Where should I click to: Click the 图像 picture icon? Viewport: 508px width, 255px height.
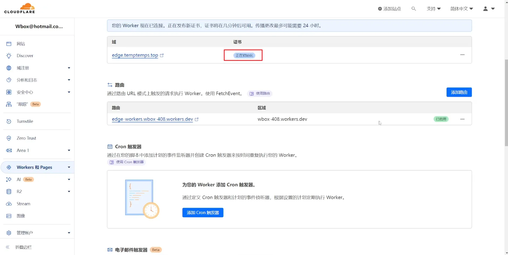pyautogui.click(x=9, y=216)
